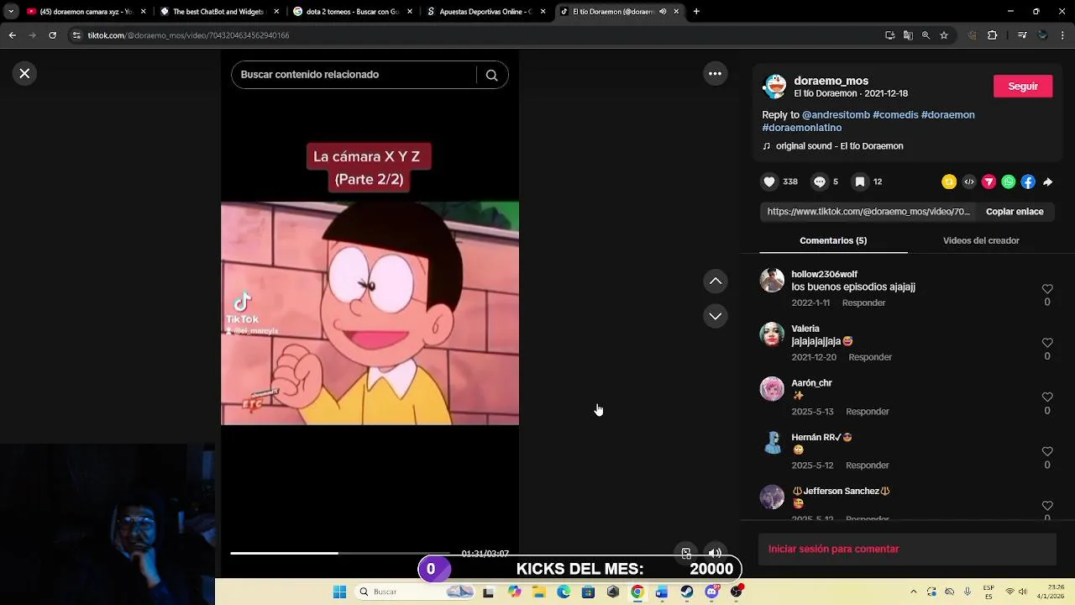Click the search magnifier in related content bar

pyautogui.click(x=491, y=75)
